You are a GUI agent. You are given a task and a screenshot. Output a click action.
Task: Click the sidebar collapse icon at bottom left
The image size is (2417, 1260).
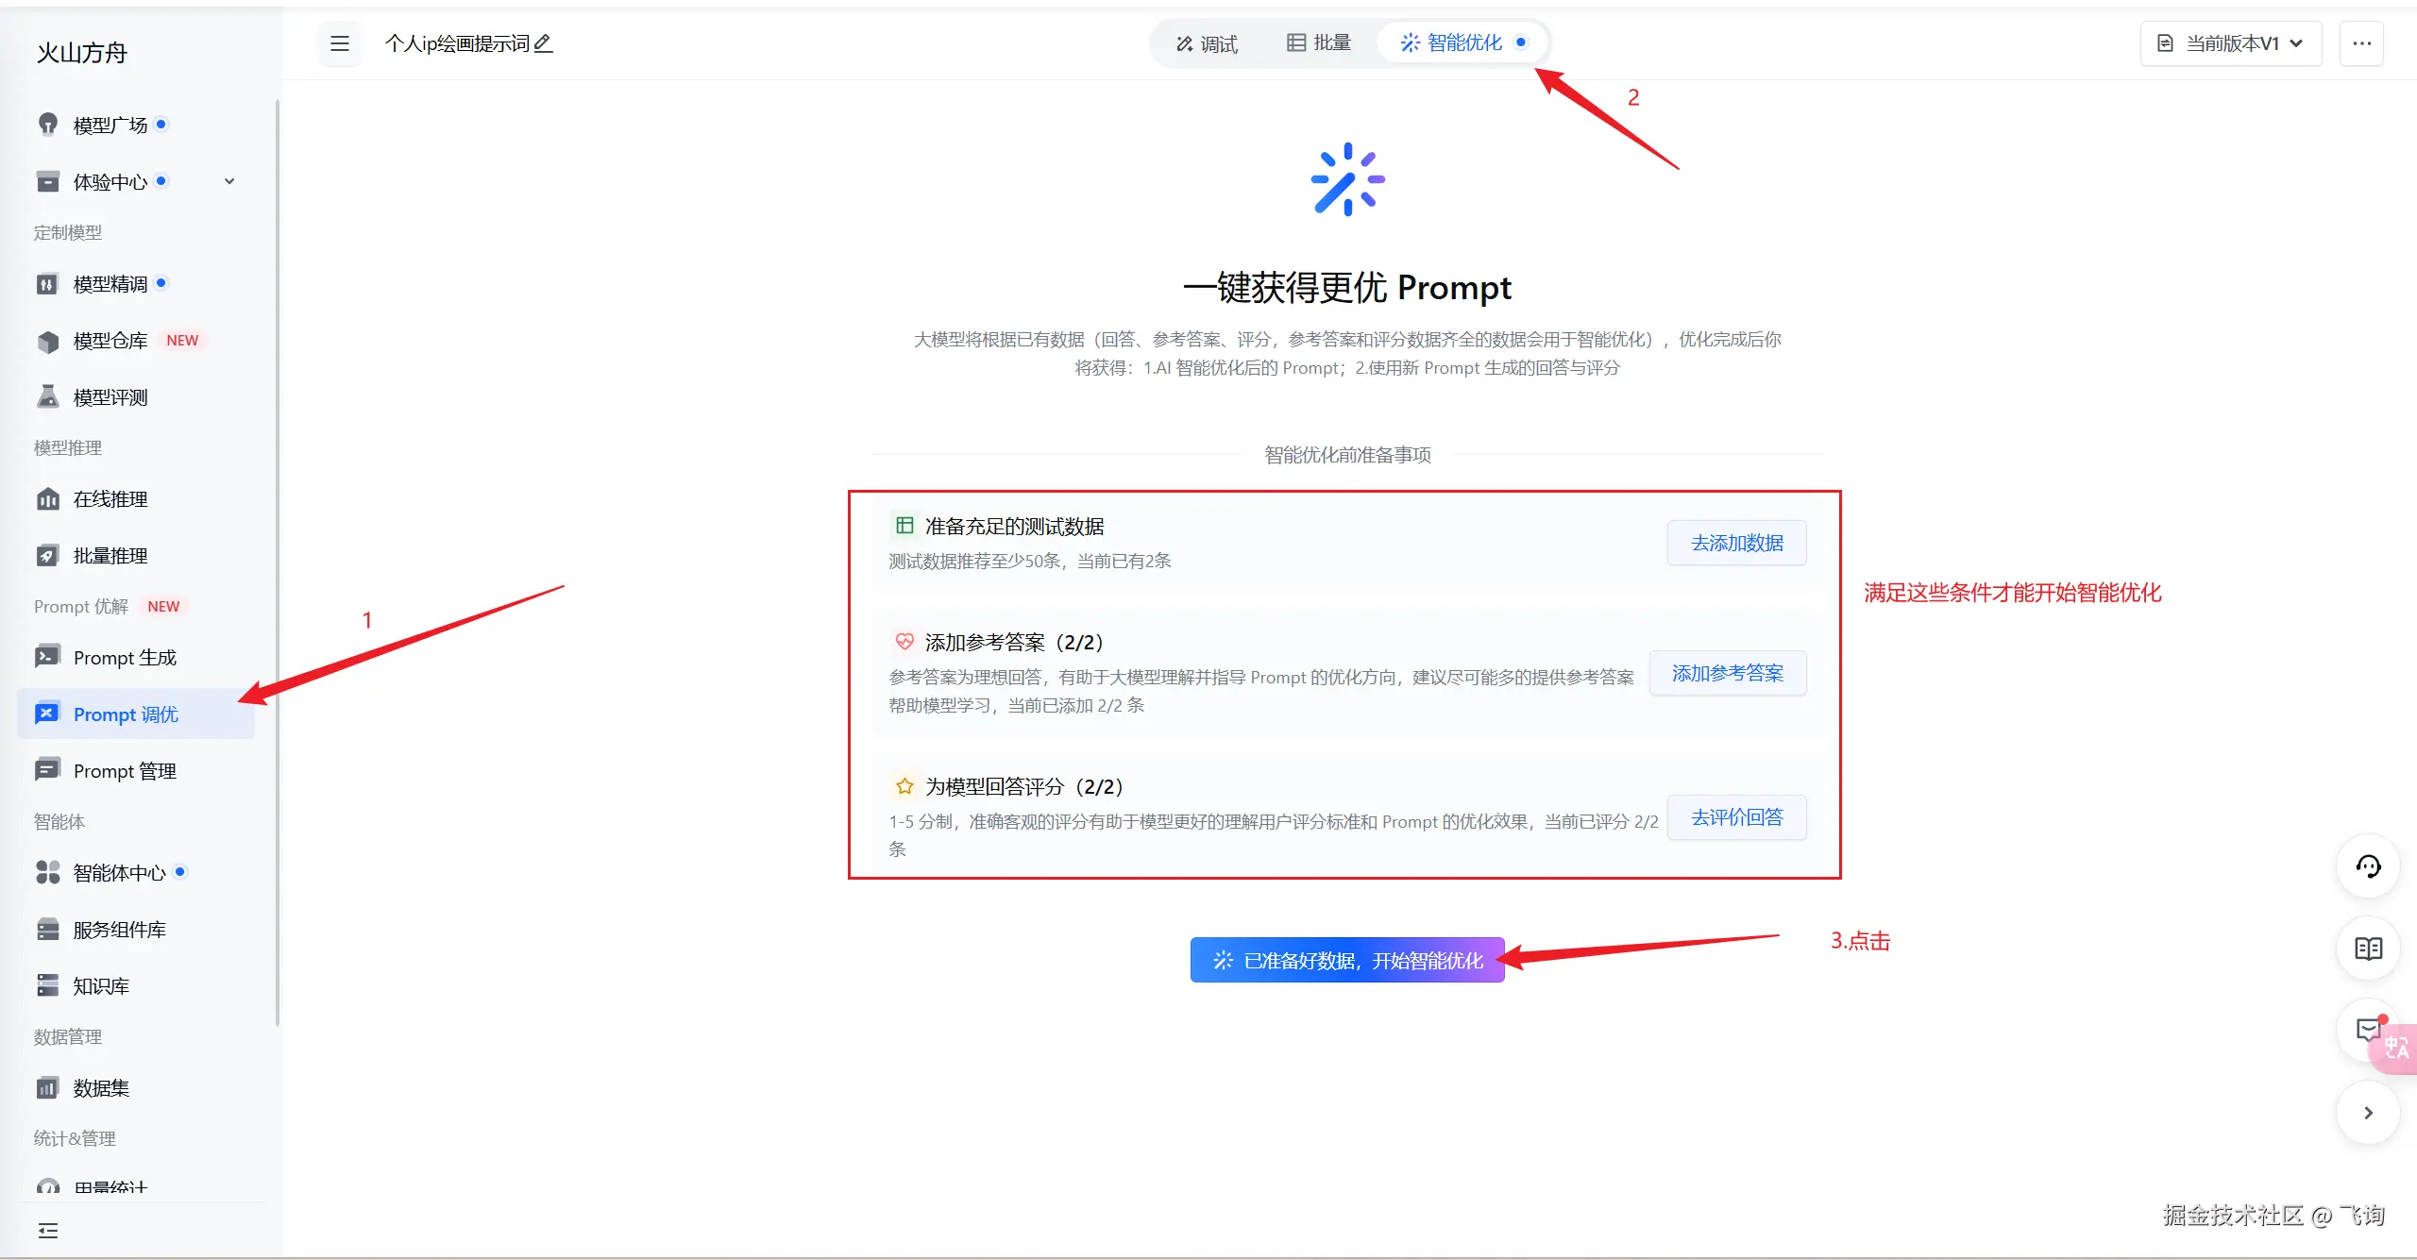[47, 1231]
